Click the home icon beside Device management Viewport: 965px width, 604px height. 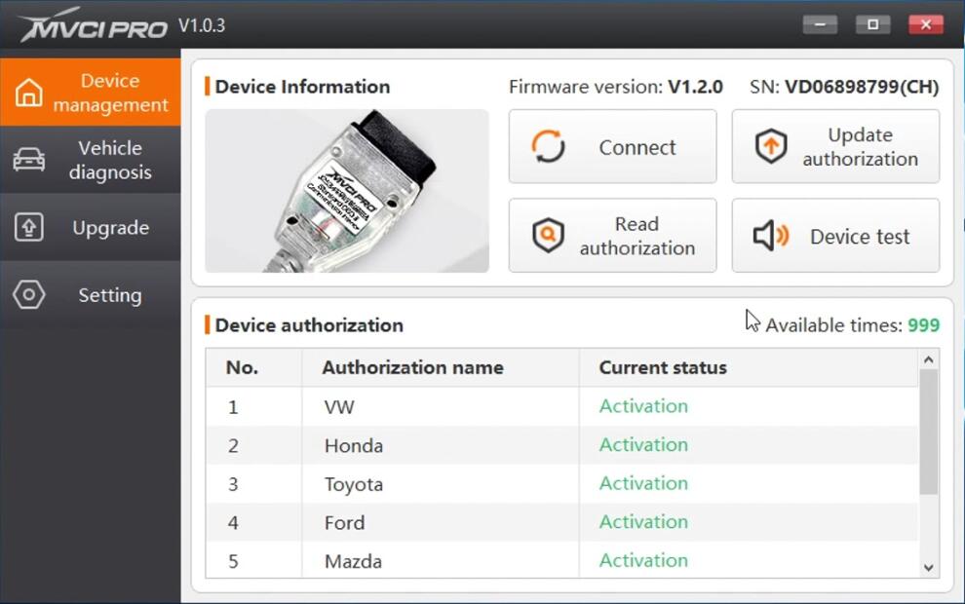click(29, 93)
